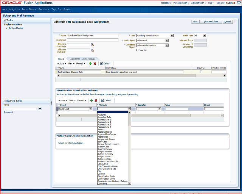242x194 pixels.
Task: Click the Description input field
Action: point(93,40)
